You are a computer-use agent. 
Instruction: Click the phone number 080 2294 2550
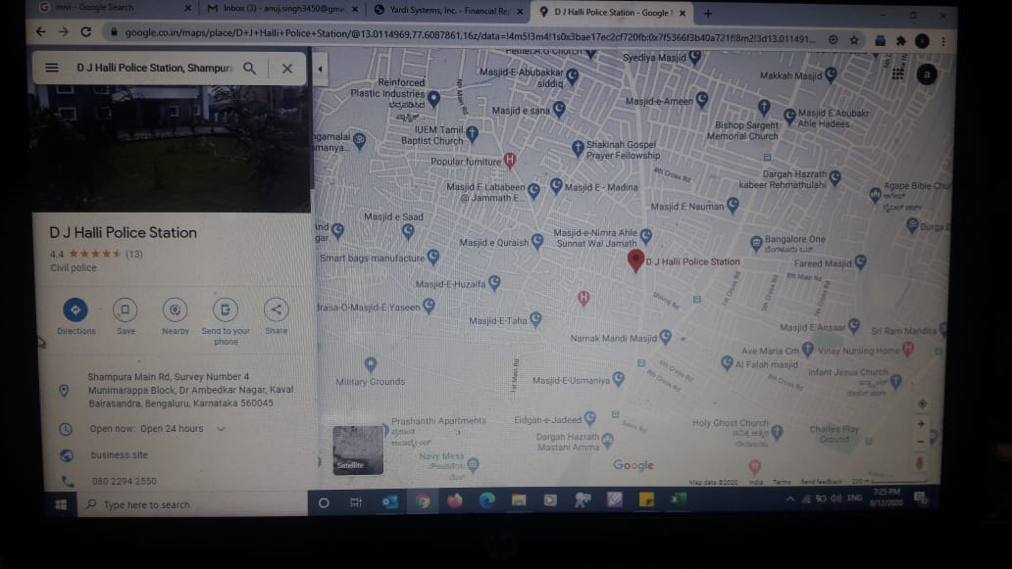click(x=124, y=482)
